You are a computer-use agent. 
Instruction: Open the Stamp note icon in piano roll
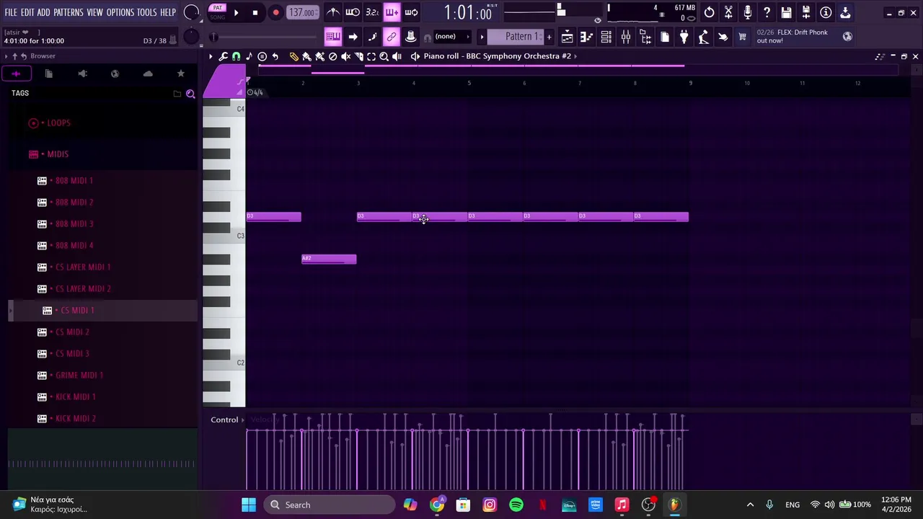click(249, 56)
